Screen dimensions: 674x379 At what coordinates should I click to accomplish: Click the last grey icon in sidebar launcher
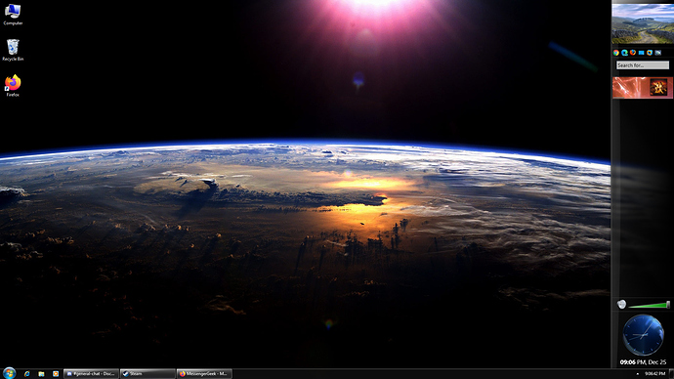[x=657, y=53]
